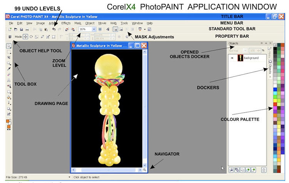Image resolution: width=289 pixels, height=183 pixels.
Task: Toggle the rotate mode button on property bar
Action: point(31,37)
